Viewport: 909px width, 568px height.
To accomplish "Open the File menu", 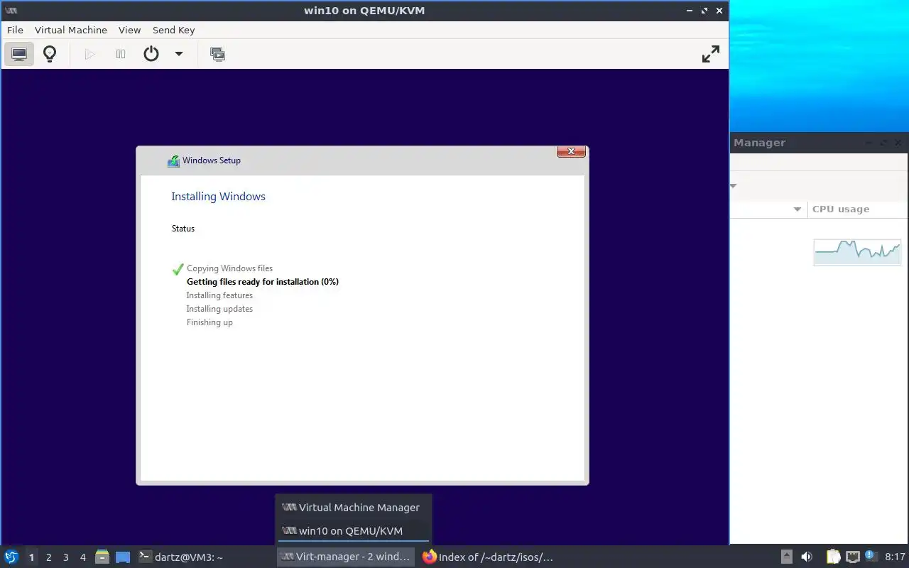I will 15,30.
